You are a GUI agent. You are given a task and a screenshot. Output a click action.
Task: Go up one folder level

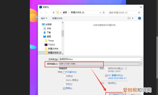point(53,13)
